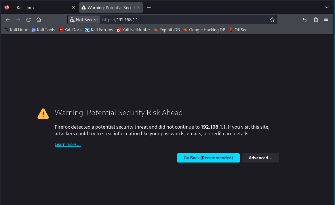
Task: Open the Save to Pocket icon
Action: point(305,20)
